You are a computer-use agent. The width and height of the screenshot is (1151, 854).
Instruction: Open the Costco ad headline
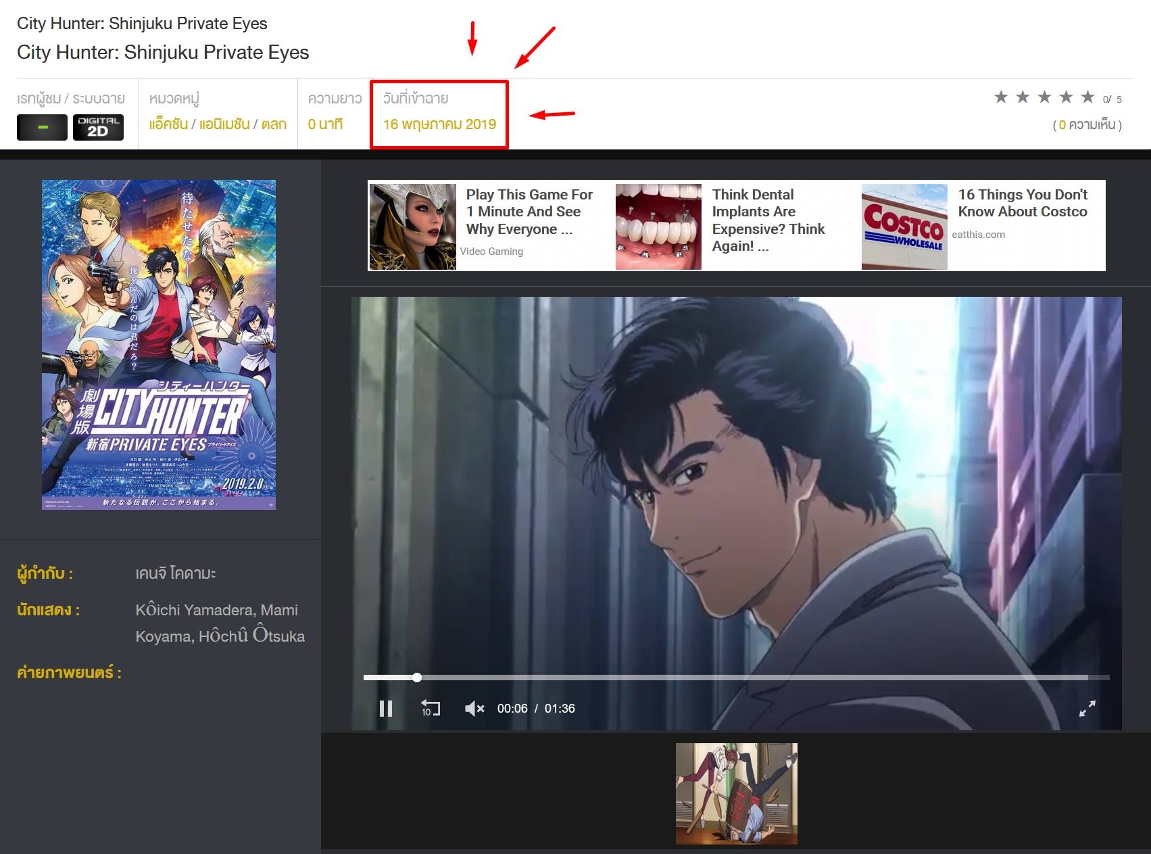pos(1023,203)
